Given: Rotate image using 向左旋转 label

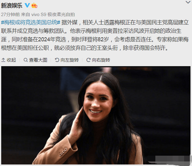Looking at the screenshot, I should click(x=70, y=60).
